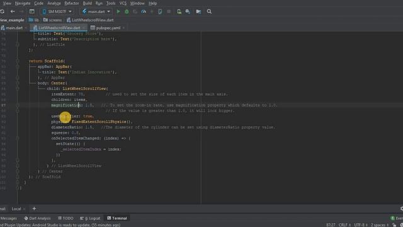This screenshot has width=403, height=227.
Task: Open the Navigate menu
Action: click(x=23, y=3)
